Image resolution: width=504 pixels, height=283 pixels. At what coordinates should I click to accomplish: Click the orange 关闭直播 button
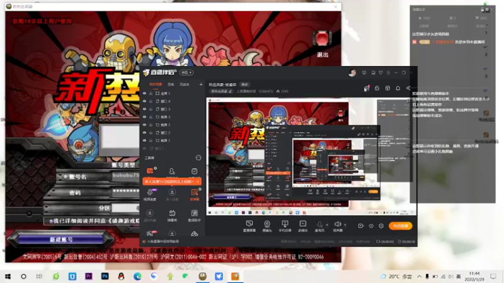click(x=401, y=226)
